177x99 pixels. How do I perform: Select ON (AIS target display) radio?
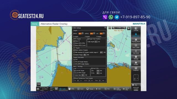[74, 62]
